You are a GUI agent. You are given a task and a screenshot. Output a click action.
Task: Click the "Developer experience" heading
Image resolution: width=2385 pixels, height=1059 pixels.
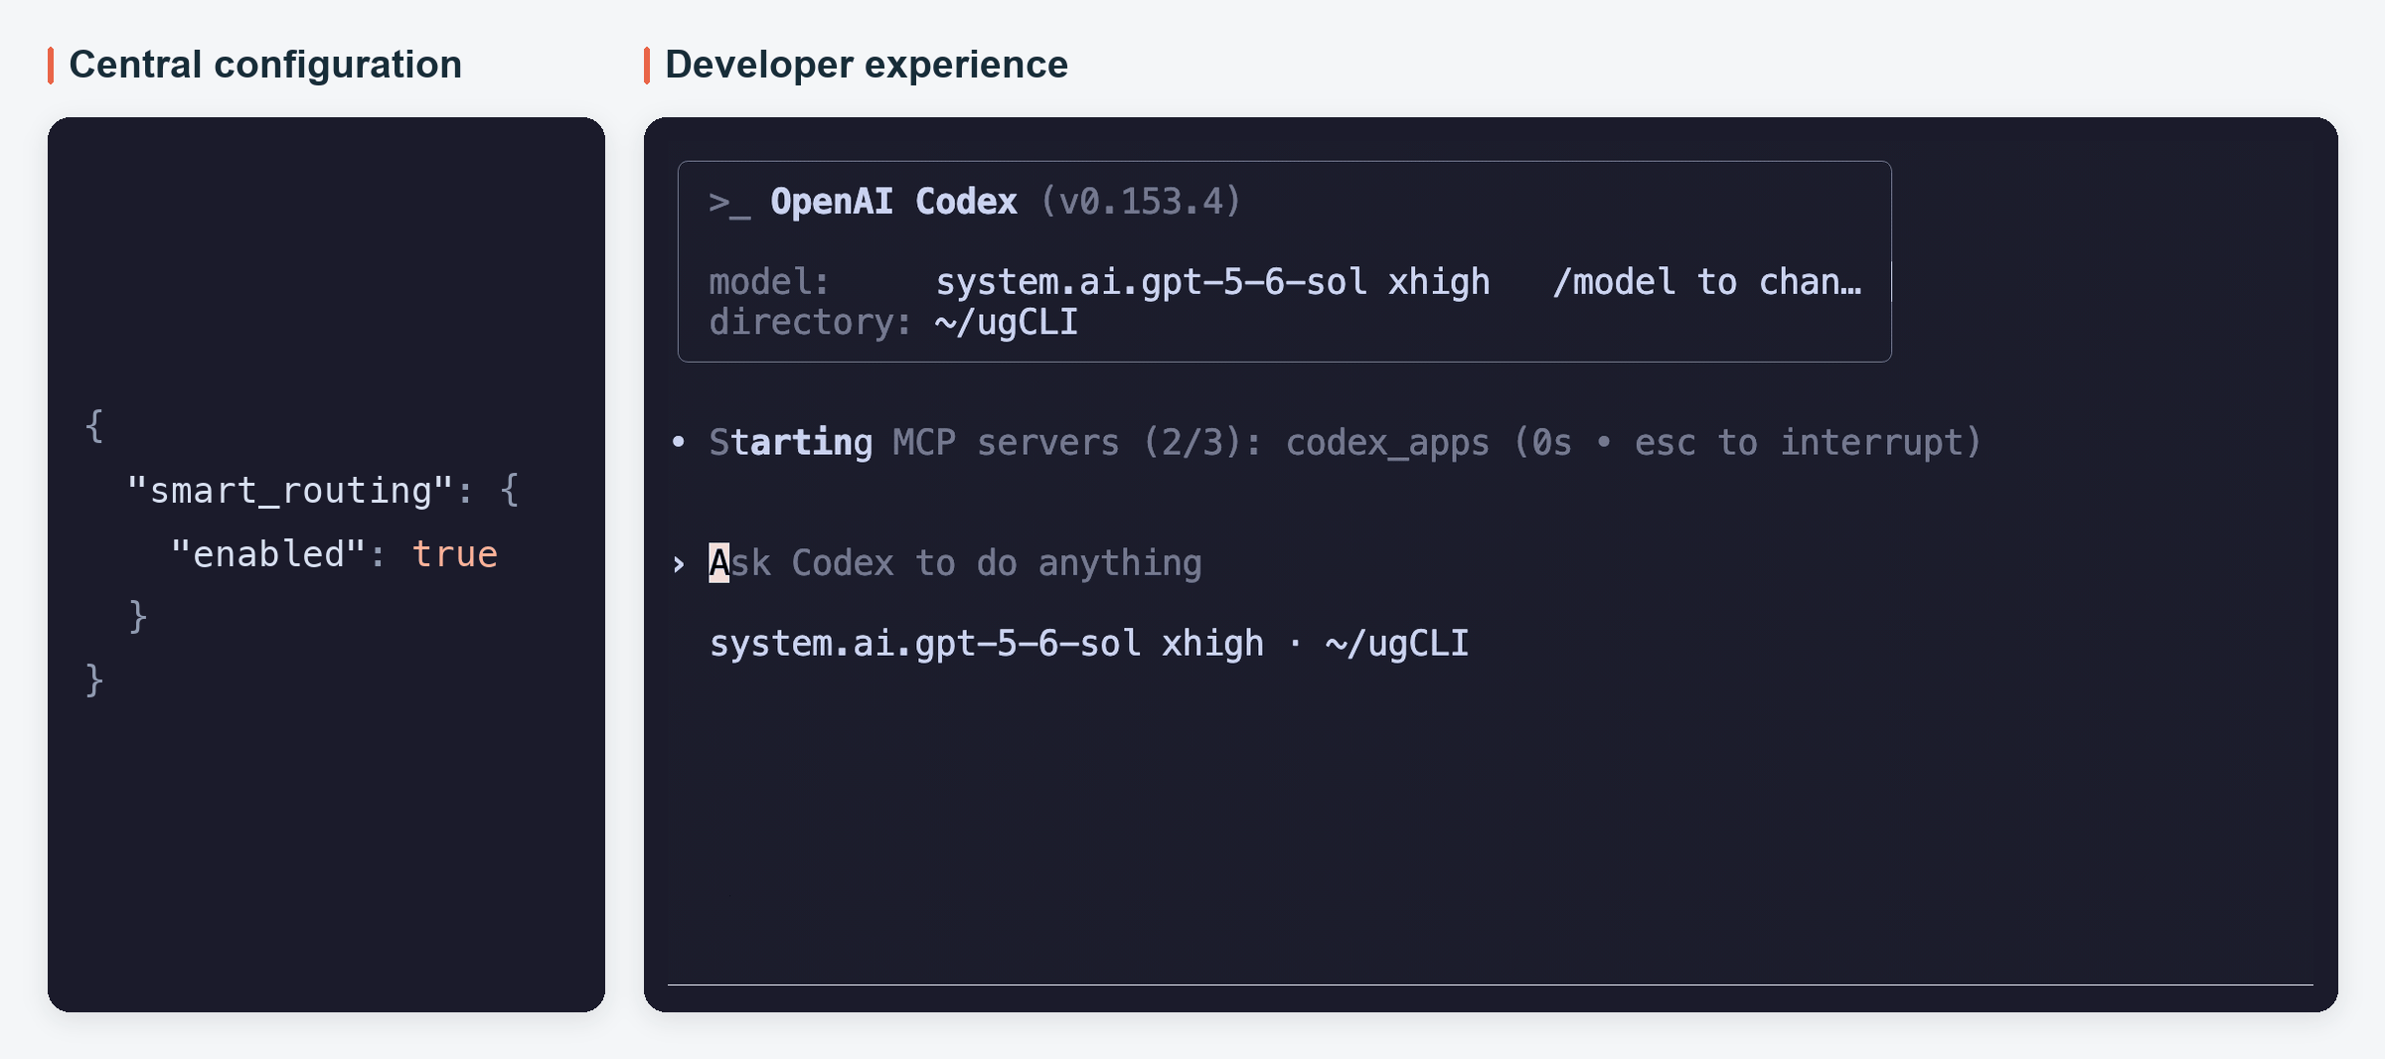click(867, 65)
